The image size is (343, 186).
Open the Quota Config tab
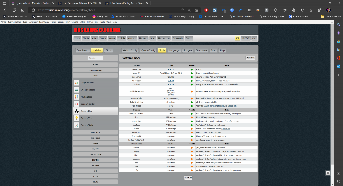point(148,50)
